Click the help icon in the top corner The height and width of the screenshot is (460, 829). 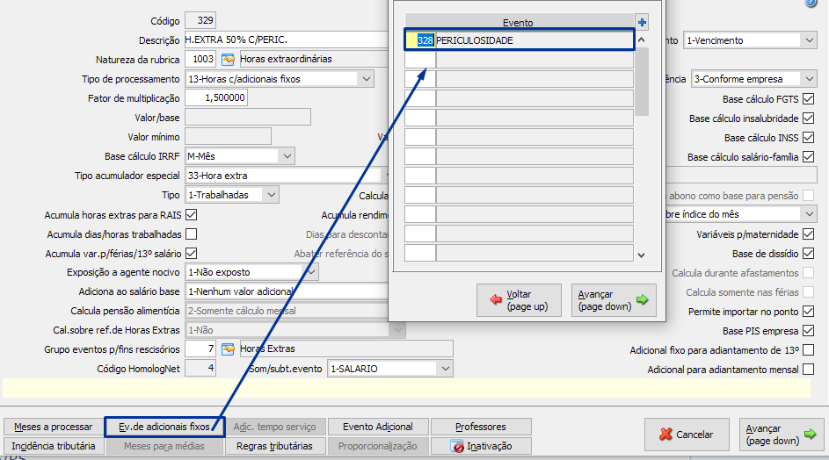[811, 3]
